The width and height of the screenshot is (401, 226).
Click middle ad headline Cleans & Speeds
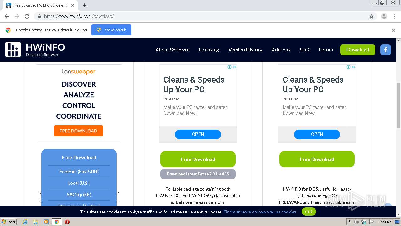coord(194,84)
